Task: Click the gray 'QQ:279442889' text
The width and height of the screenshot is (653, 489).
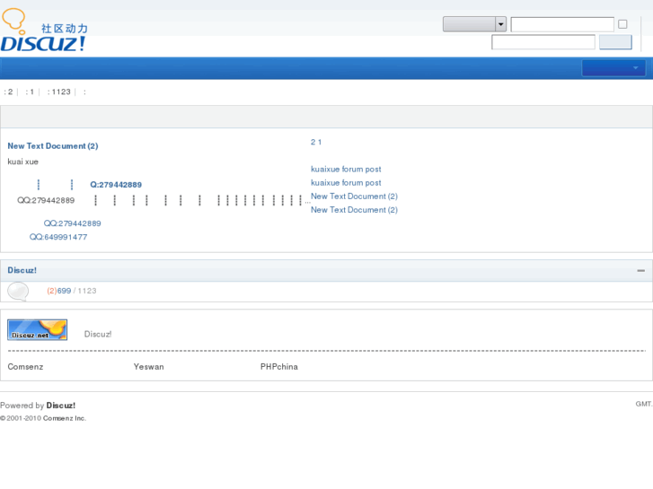Action: [x=46, y=201]
